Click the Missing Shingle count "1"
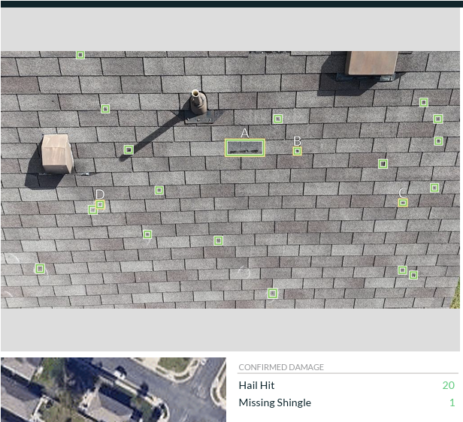The height and width of the screenshot is (422, 463). pos(452,402)
